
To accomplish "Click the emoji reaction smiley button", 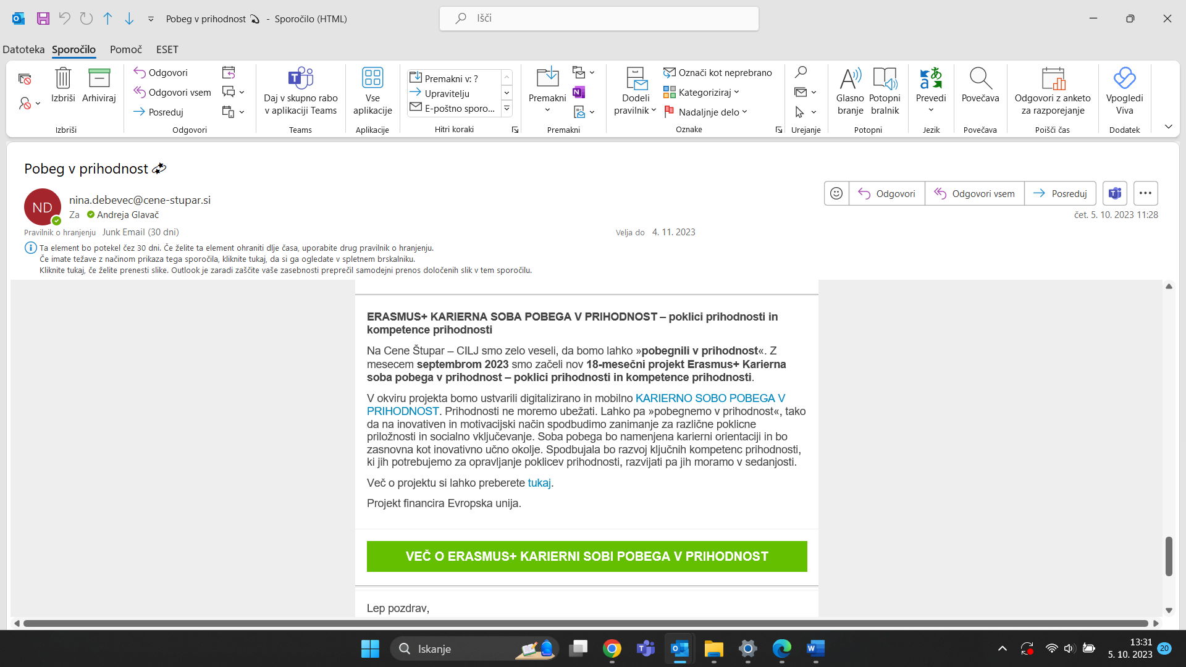I will point(836,193).
